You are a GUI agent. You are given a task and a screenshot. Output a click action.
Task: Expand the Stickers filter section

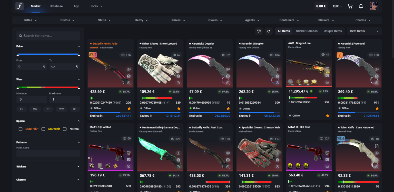pyautogui.click(x=48, y=166)
